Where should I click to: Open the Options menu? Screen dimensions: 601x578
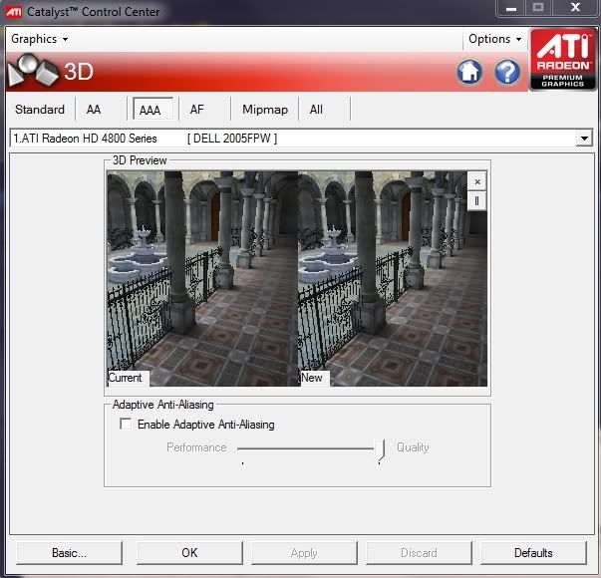pos(494,39)
